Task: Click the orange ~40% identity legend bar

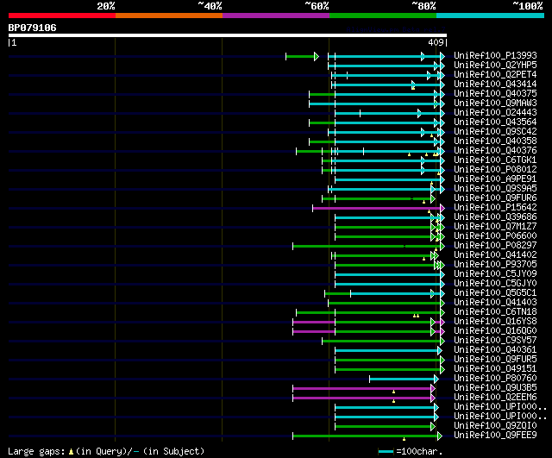Action: (x=169, y=16)
